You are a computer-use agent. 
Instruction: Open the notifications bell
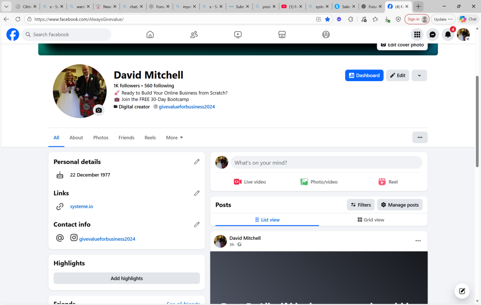click(x=448, y=35)
